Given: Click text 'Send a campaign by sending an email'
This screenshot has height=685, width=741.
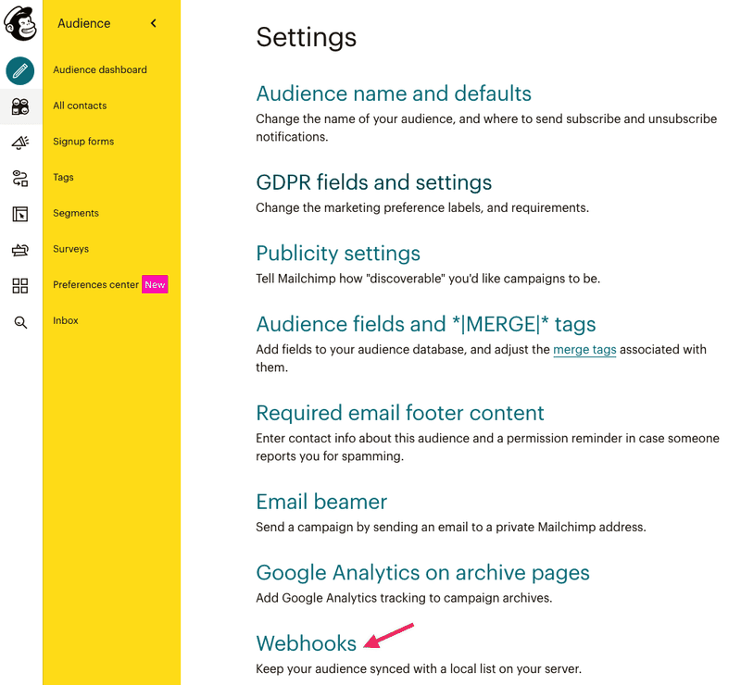Looking at the screenshot, I should (x=361, y=528).
